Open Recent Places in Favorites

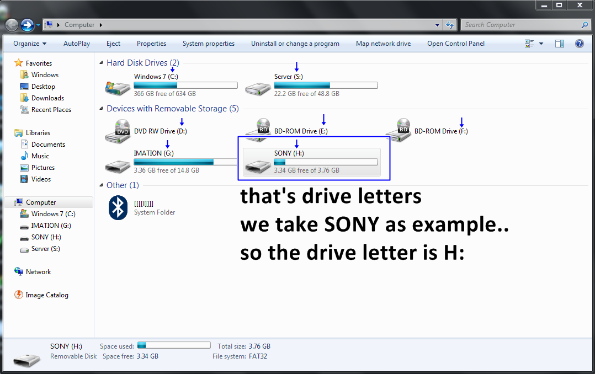coord(51,110)
